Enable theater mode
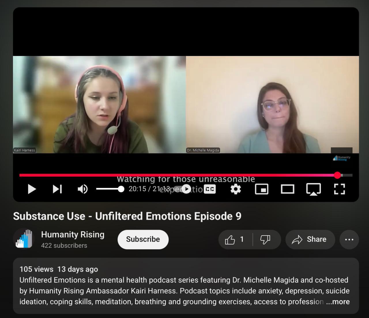Viewport: 369px width, 318px height. pos(287,189)
